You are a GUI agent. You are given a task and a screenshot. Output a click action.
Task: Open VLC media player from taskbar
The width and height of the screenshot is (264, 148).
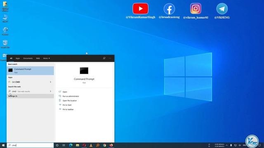91,145
